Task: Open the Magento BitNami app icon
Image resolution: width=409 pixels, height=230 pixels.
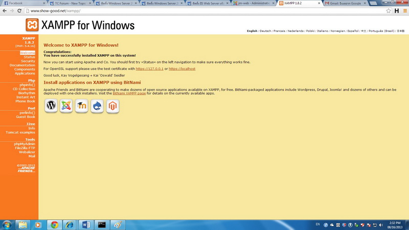Action: 112,106
